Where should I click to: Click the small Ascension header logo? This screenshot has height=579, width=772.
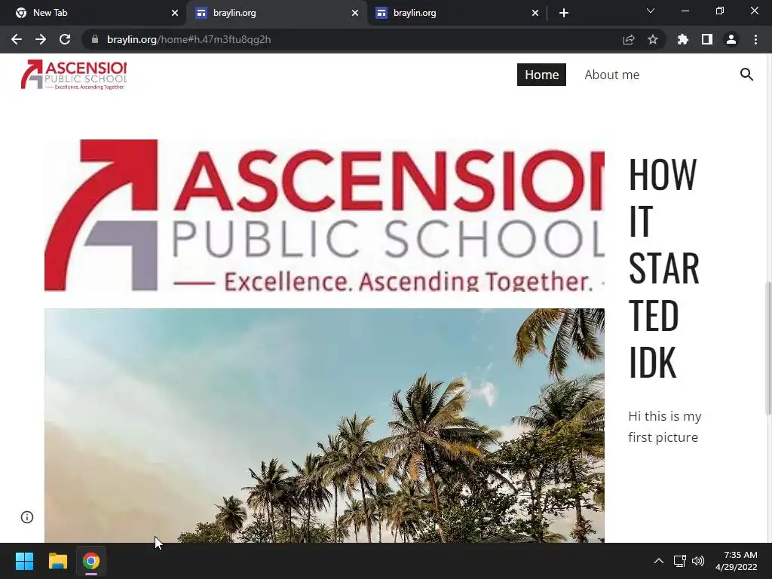click(x=73, y=75)
